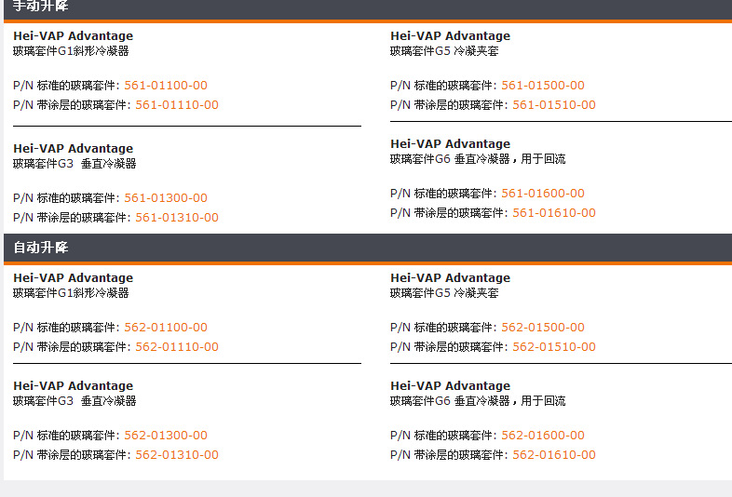Click coated glassware link 561-01110-00
Viewport: 732px width, 497px height.
177,105
